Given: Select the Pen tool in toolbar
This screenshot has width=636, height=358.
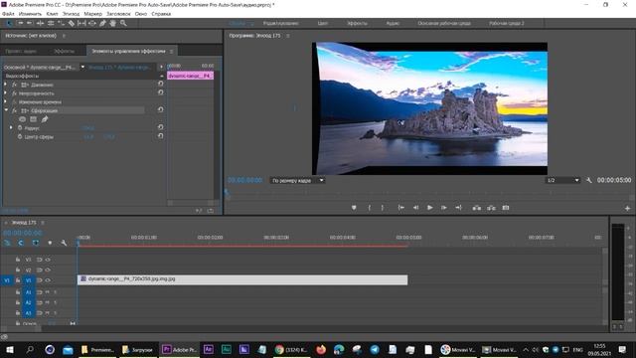Looking at the screenshot, I should point(102,23).
